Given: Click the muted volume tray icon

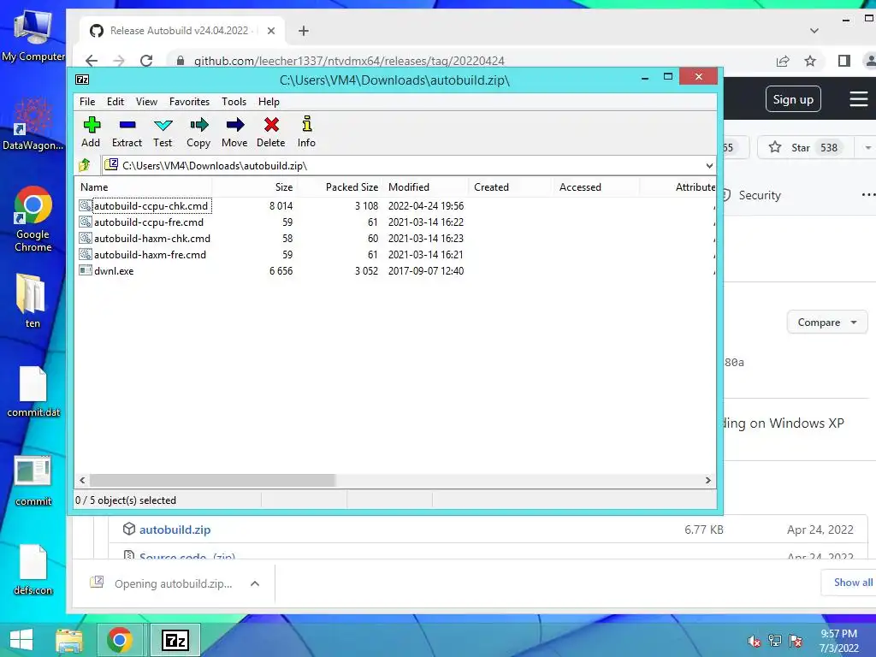Looking at the screenshot, I should [755, 641].
